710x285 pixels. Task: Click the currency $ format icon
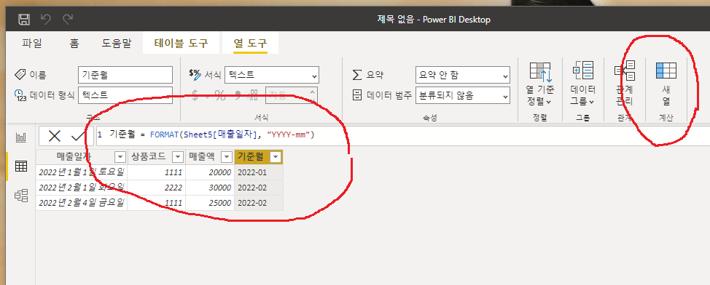pyautogui.click(x=195, y=95)
